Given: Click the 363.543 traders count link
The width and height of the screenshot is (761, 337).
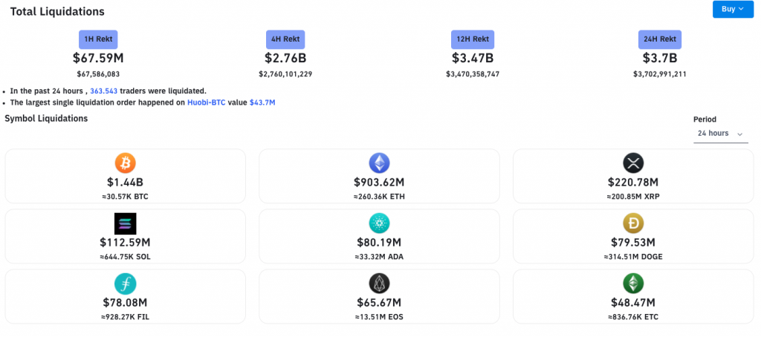Looking at the screenshot, I should pos(104,91).
